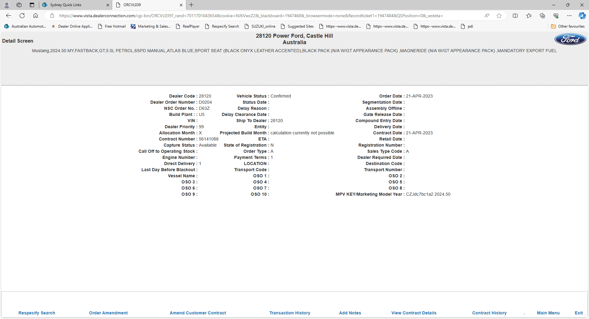Open Marketing & Sales bookmark
The height and width of the screenshot is (319, 589).
(x=151, y=26)
